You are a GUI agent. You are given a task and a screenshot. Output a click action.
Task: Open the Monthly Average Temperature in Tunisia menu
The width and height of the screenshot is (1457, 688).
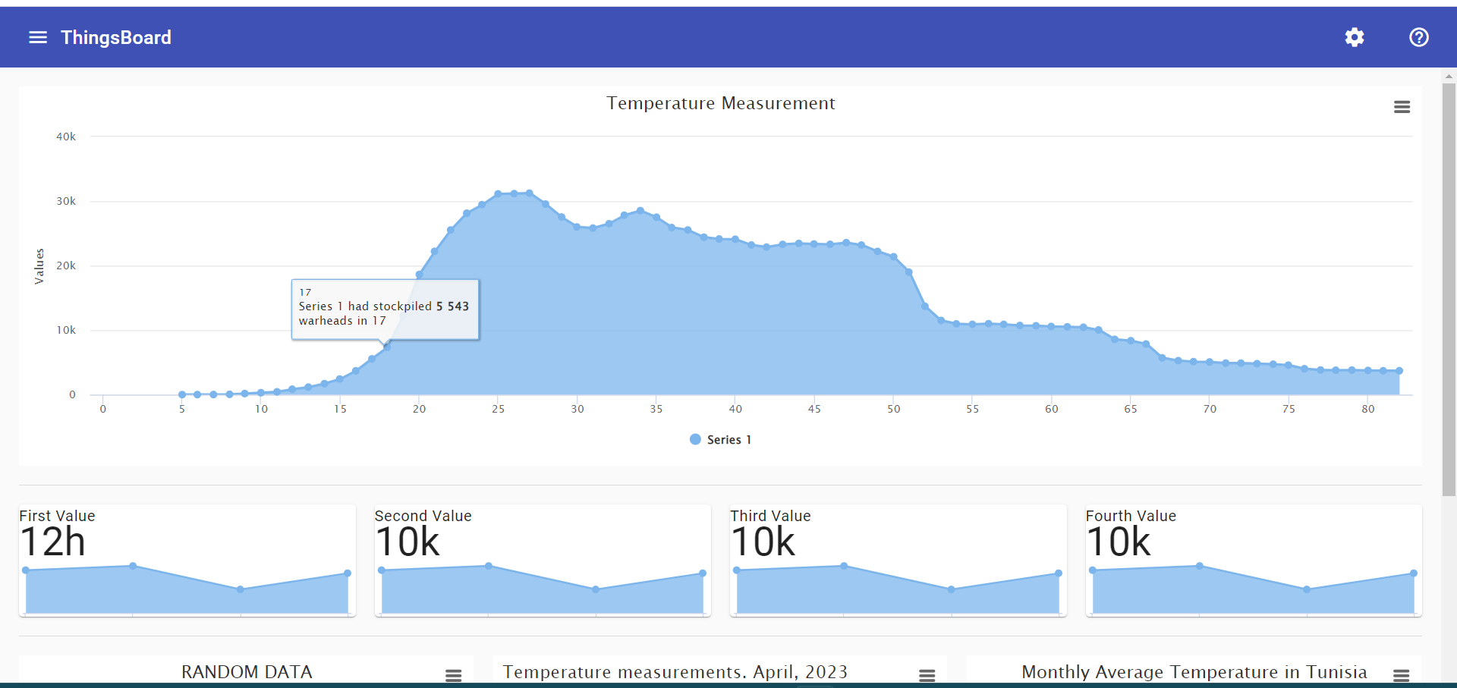pos(1400,674)
